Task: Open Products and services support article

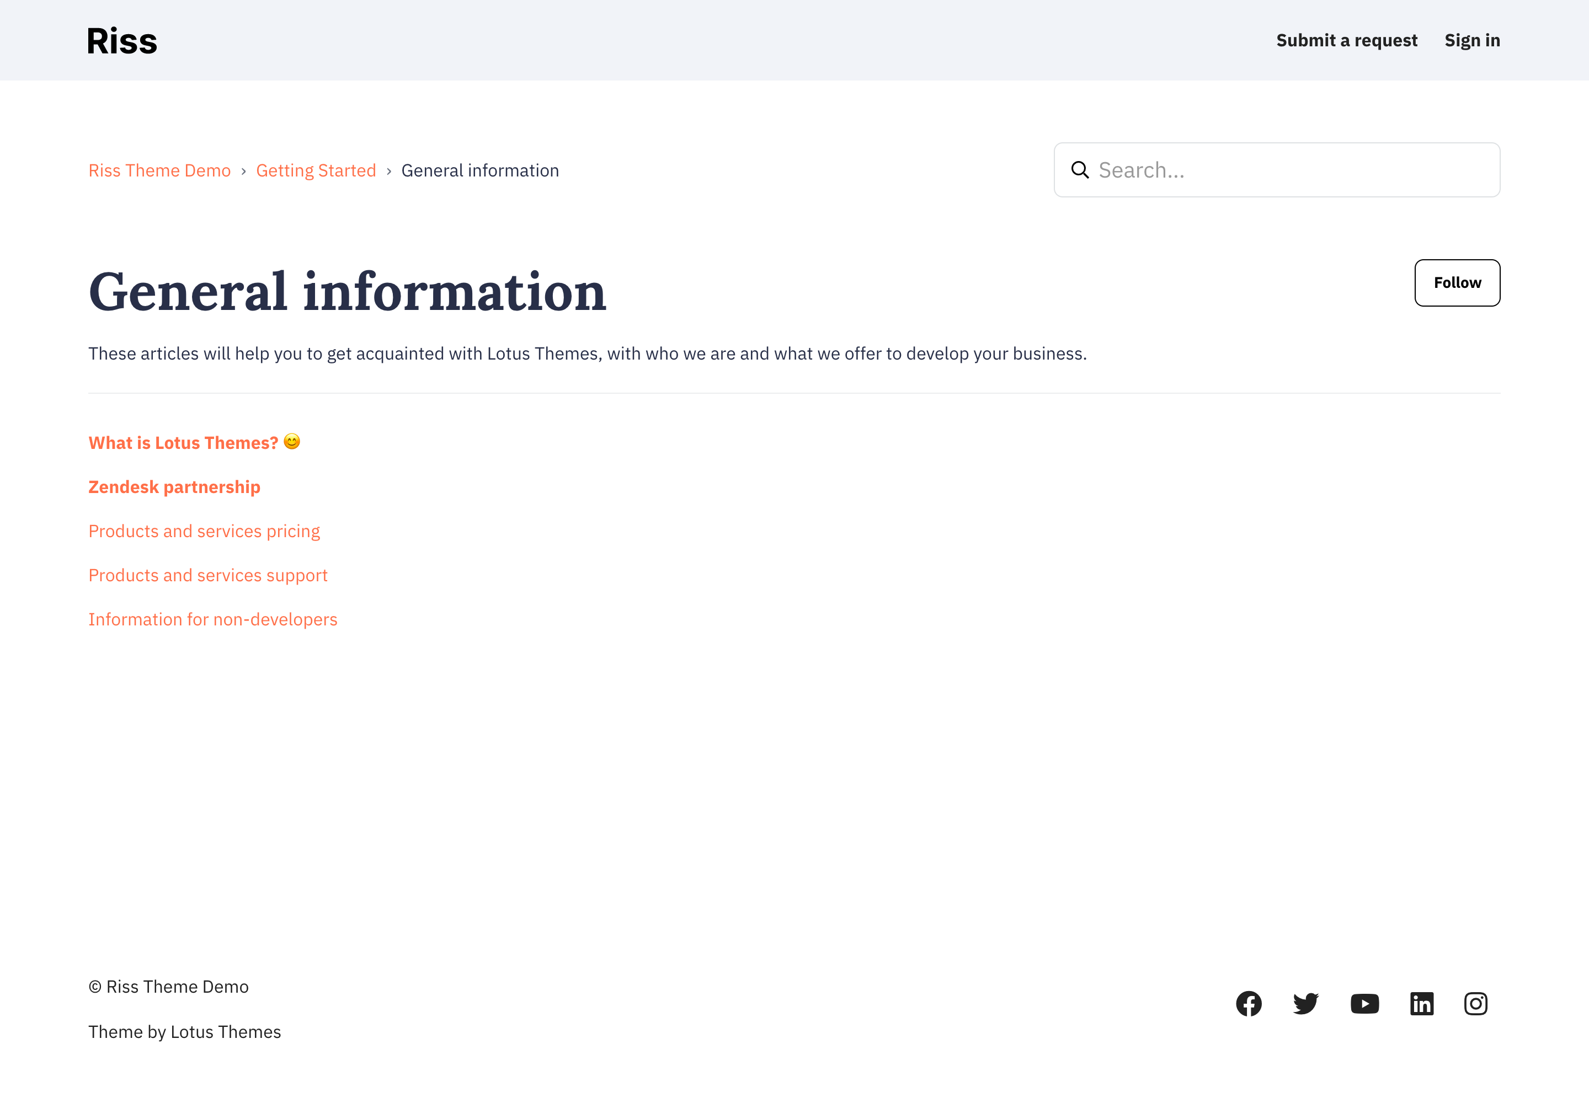Action: coord(207,576)
